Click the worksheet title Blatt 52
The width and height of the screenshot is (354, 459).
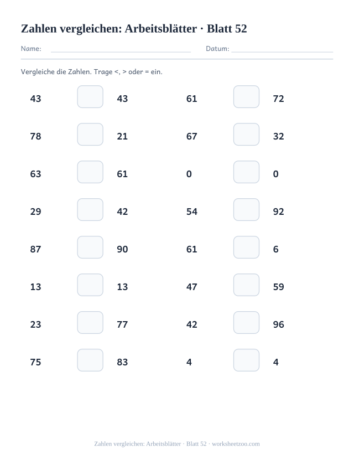click(227, 29)
